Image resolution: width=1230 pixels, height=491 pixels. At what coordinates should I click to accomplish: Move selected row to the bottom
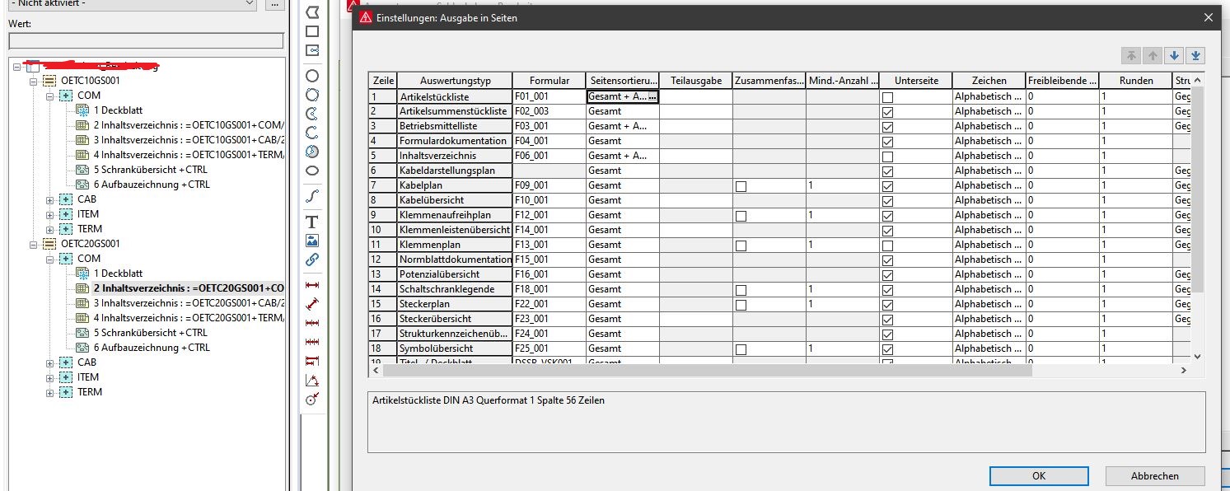point(1196,56)
